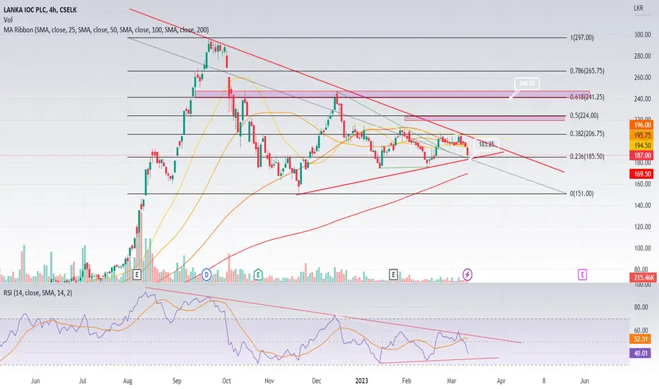Click the 196.00 orange price tag
This screenshot has height=389, width=659.
[x=641, y=125]
